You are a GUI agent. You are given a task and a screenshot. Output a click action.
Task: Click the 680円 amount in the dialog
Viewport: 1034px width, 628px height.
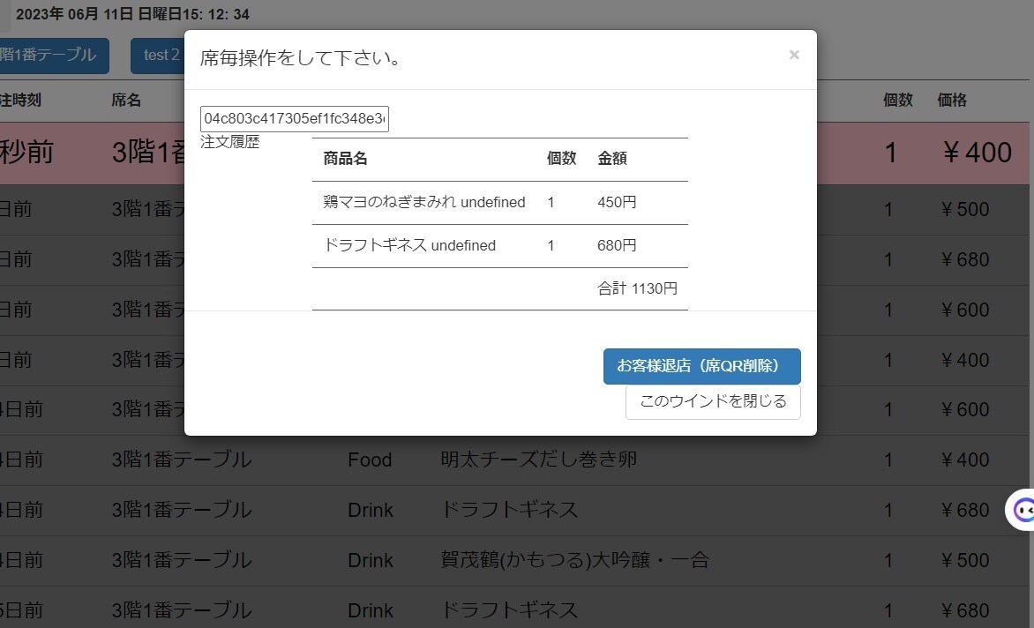coord(617,245)
